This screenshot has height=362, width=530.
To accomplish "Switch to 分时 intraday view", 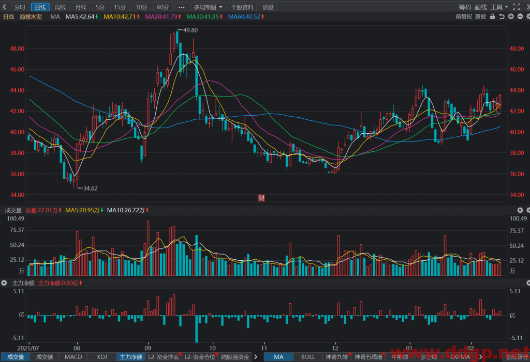I will (20, 7).
